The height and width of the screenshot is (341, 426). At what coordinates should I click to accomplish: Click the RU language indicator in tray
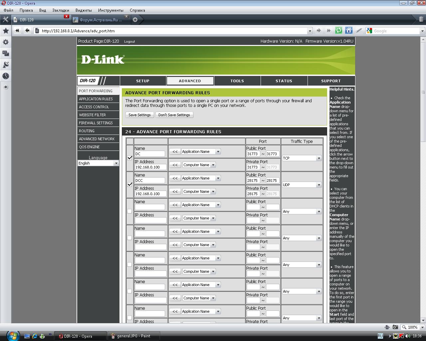click(380, 336)
